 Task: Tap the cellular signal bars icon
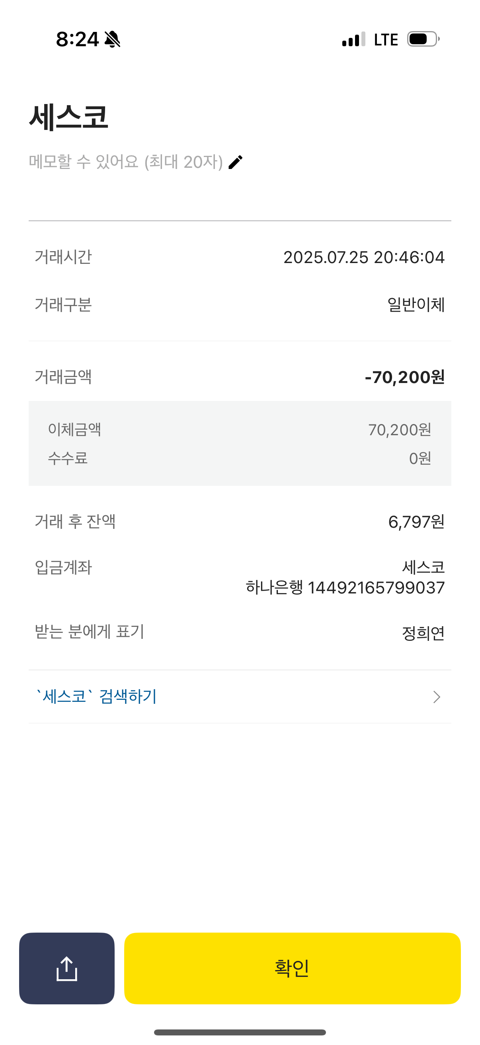pos(353,39)
